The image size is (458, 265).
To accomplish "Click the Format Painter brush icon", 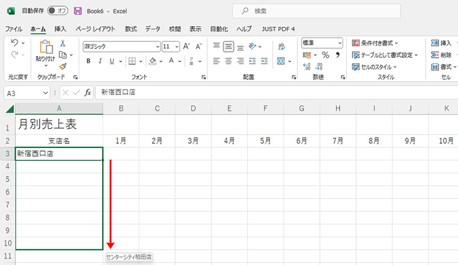I will [62, 66].
